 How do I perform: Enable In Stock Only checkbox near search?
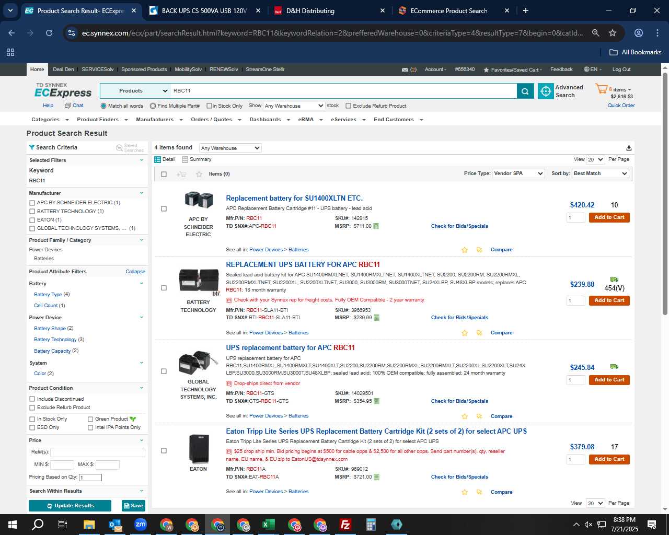click(209, 106)
